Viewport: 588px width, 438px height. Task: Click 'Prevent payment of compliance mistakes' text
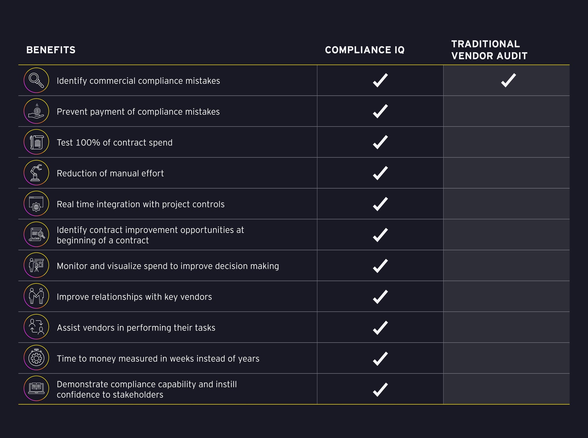click(138, 112)
